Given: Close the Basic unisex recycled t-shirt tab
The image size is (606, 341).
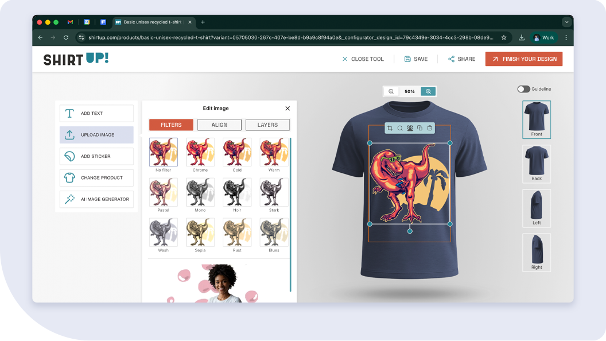Looking at the screenshot, I should click(x=190, y=22).
